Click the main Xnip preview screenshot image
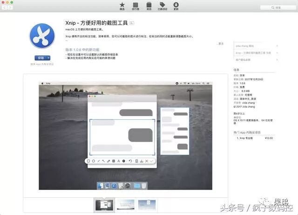298x215 pixels. tap(125, 136)
